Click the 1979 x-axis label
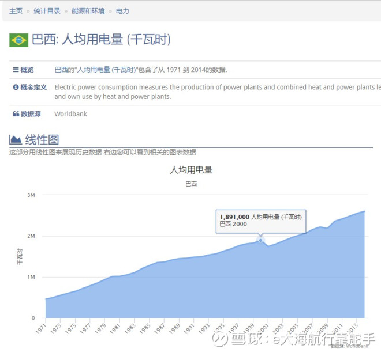The height and width of the screenshot is (349, 381). (x=100, y=329)
